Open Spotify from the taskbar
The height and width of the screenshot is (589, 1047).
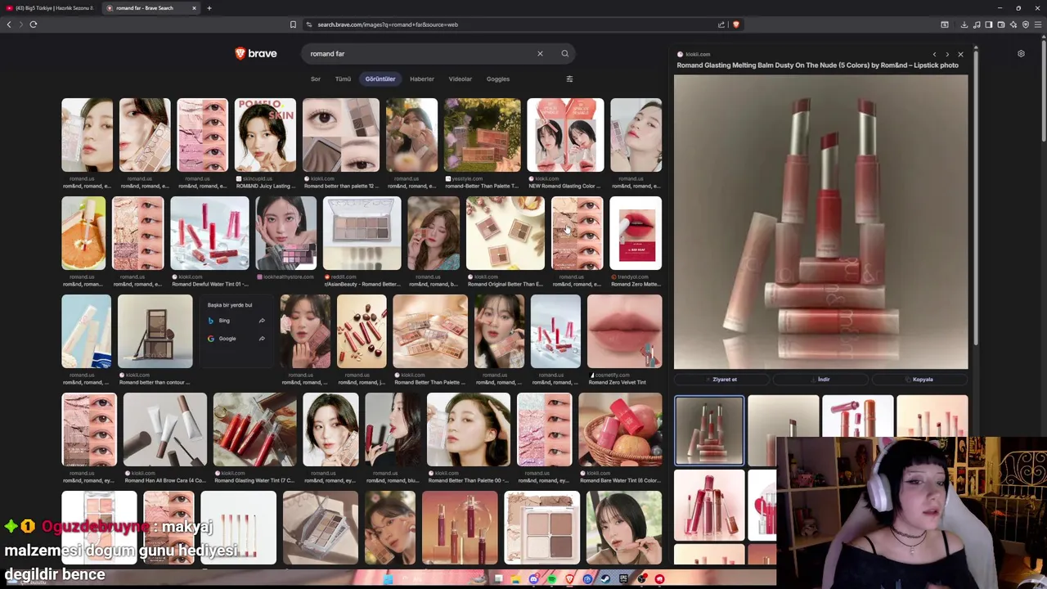[x=552, y=579]
